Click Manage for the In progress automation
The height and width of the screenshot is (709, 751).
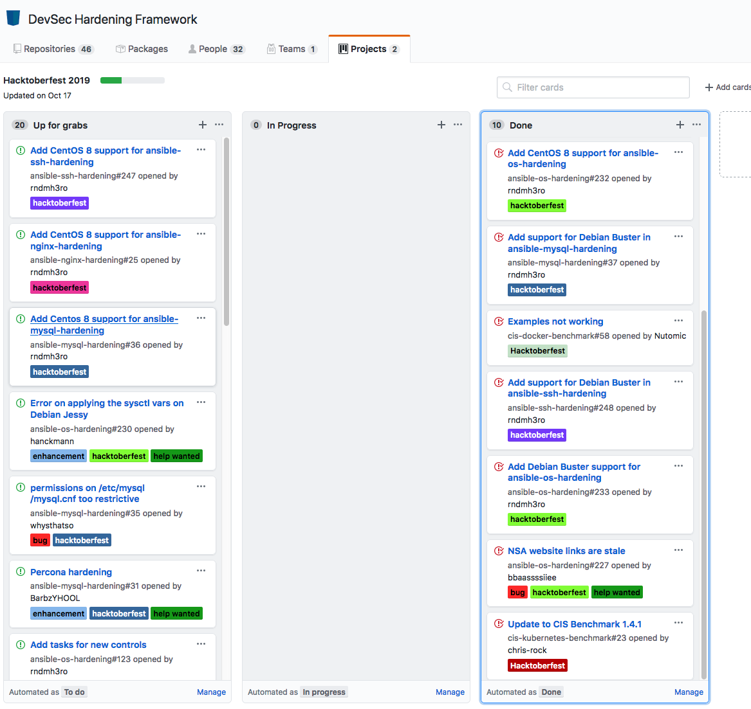(x=450, y=692)
